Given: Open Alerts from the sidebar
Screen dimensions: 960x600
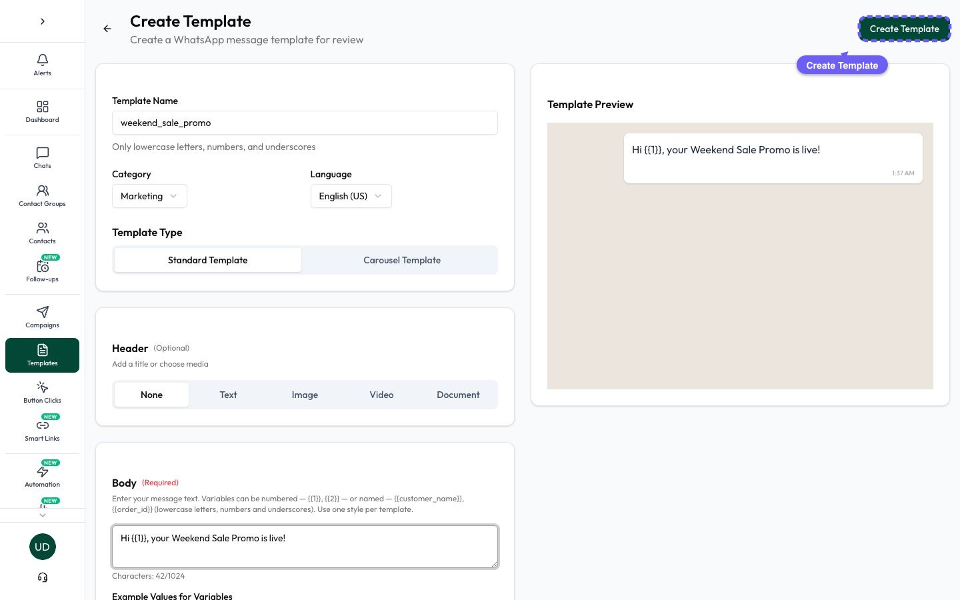Looking at the screenshot, I should click(42, 65).
